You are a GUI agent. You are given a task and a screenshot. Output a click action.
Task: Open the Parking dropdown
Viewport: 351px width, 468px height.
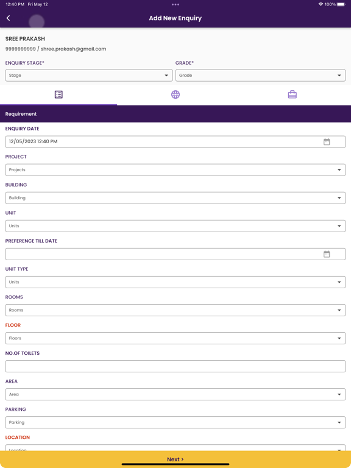point(175,422)
